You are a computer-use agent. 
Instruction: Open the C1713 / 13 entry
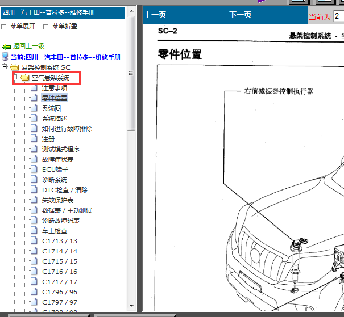coord(60,241)
